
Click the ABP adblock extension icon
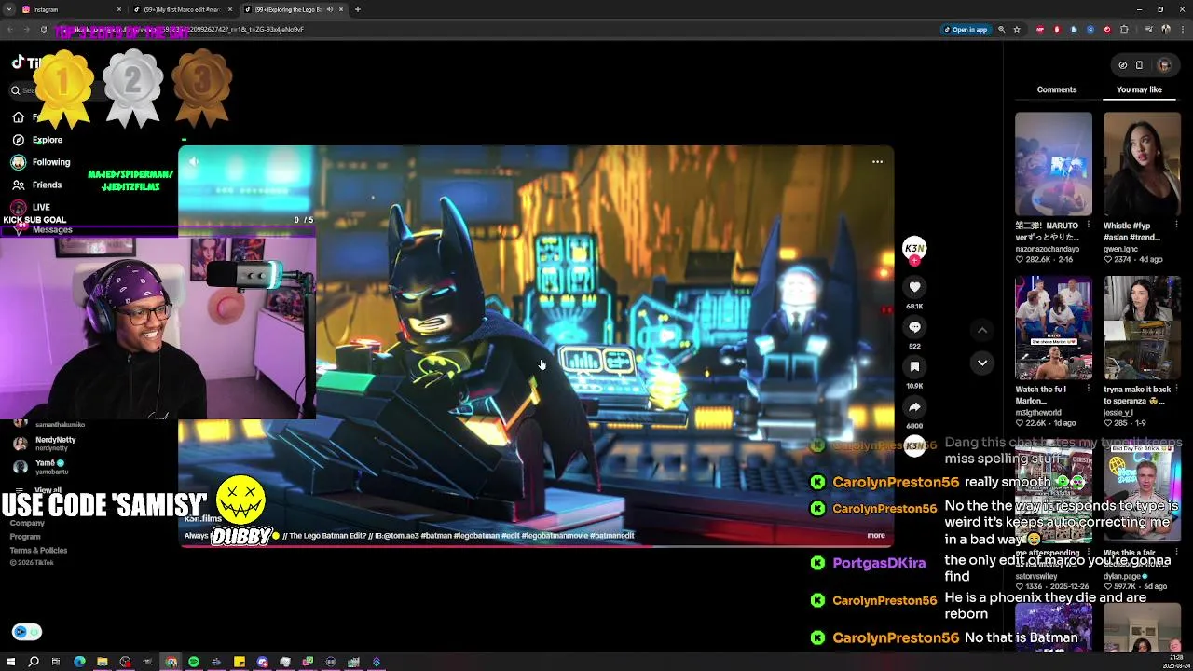click(1040, 29)
